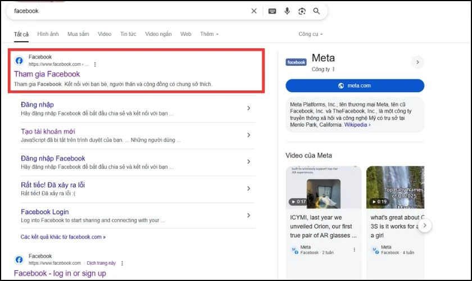Open the Rất tiếc! Đã xảy ra lỗi sitelink
The height and width of the screenshot is (281, 472).
[x=53, y=185]
